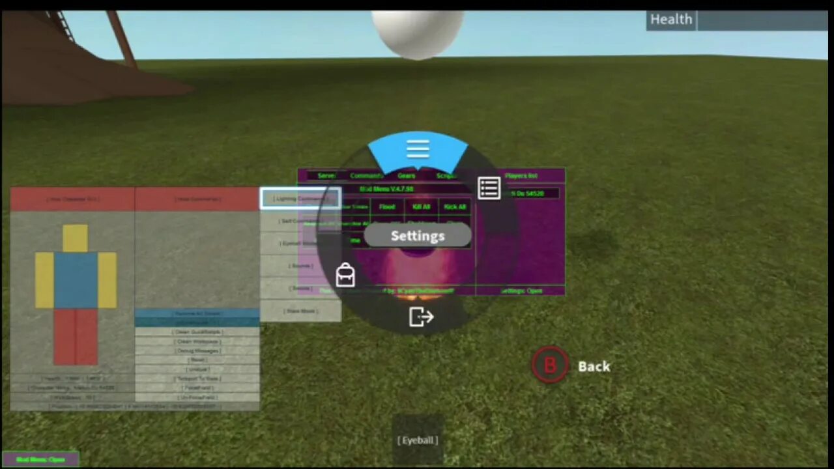834x469 pixels.
Task: Click the Mod Menu V.4.7.98 title
Action: click(x=386, y=189)
